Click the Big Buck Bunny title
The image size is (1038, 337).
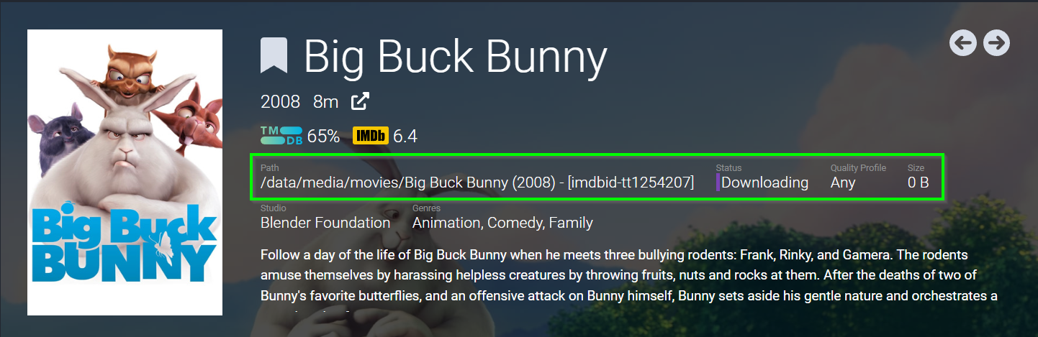click(456, 56)
